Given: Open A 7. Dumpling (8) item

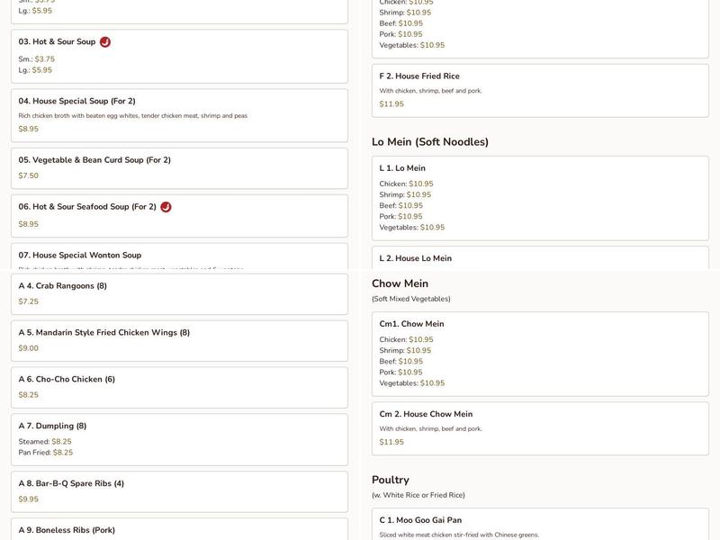Looking at the screenshot, I should (x=179, y=439).
